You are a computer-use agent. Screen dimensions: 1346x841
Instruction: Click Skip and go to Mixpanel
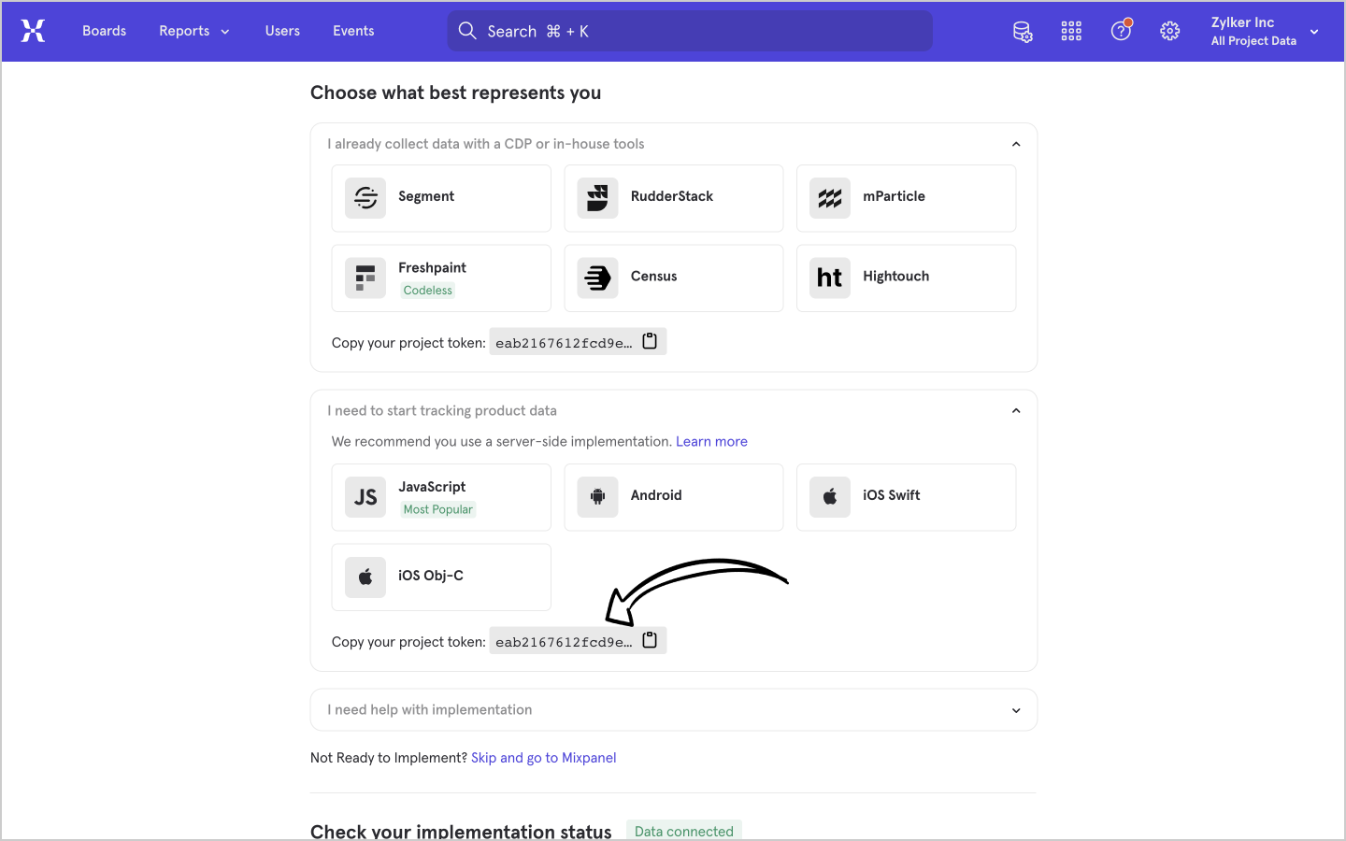(x=543, y=758)
